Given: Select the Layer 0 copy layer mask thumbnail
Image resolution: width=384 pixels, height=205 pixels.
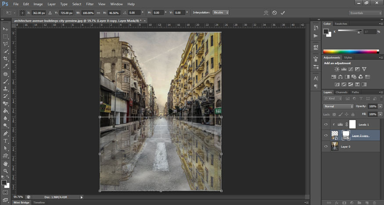Looking at the screenshot, I should tap(346, 135).
